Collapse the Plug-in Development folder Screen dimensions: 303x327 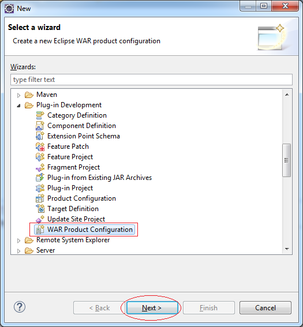(x=19, y=106)
